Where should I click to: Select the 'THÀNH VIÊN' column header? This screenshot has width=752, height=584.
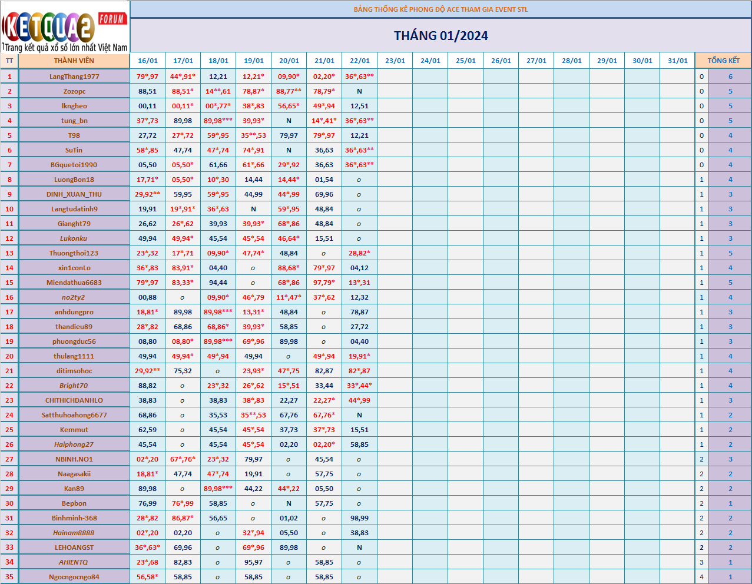pos(74,61)
